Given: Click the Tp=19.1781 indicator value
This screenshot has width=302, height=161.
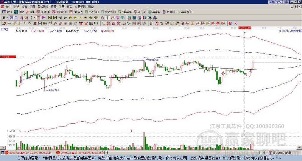Looking at the screenshot, I should [x=37, y=31].
